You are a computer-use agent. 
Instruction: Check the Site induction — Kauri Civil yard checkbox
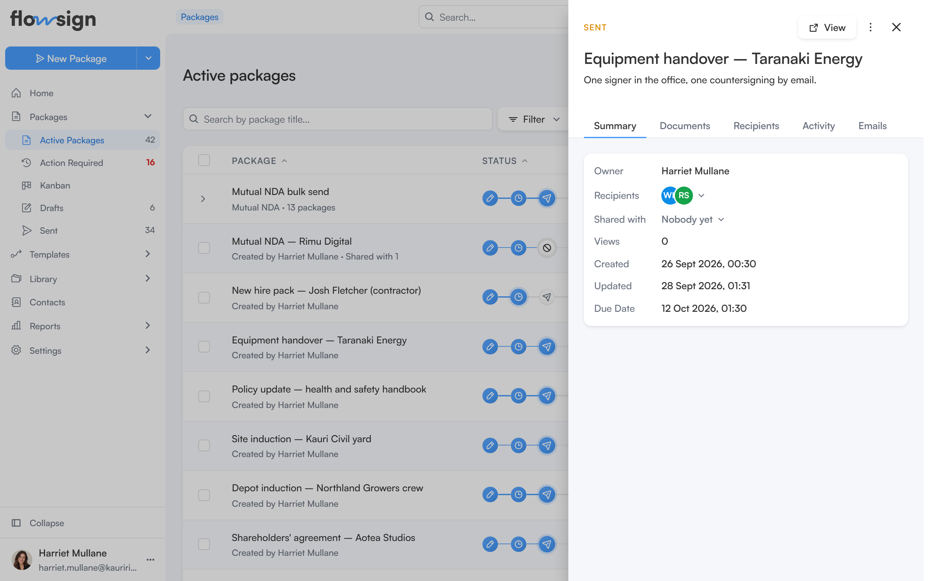click(x=204, y=445)
